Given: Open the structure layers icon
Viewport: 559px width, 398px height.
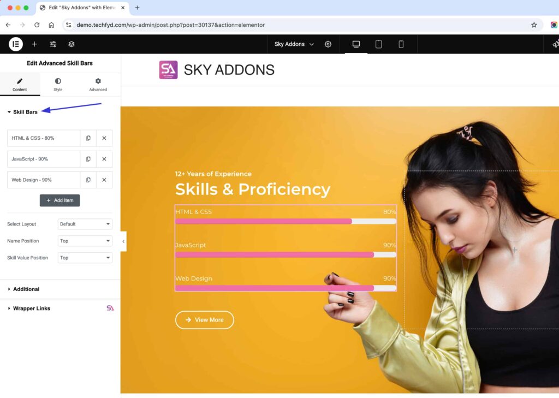Looking at the screenshot, I should 72,44.
